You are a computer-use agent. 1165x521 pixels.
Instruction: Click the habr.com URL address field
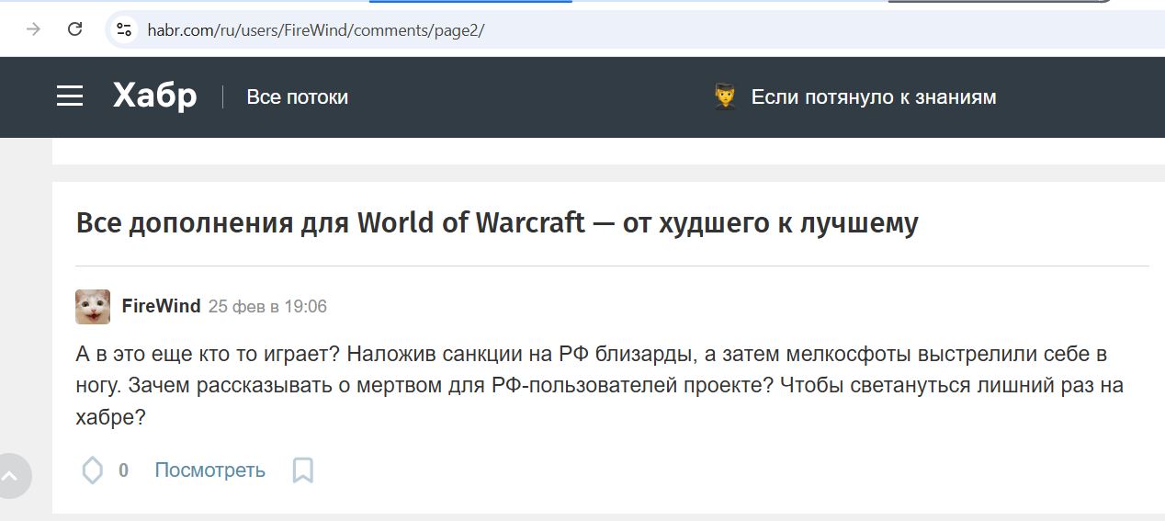tap(634, 30)
